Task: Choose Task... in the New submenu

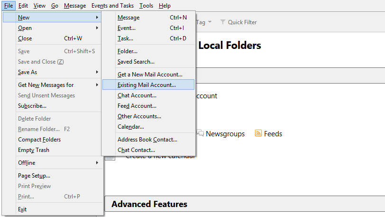Action: pyautogui.click(x=148, y=38)
